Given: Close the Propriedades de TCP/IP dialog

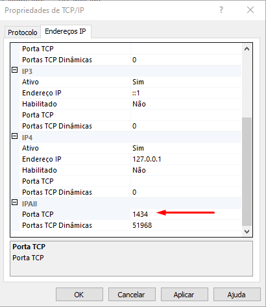Looking at the screenshot, I should click(x=250, y=10).
